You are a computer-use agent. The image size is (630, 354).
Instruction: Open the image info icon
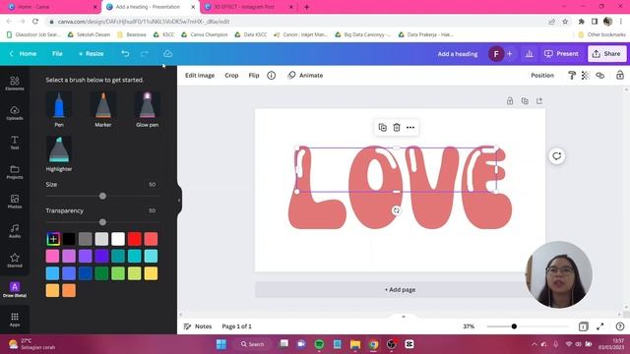tap(272, 75)
